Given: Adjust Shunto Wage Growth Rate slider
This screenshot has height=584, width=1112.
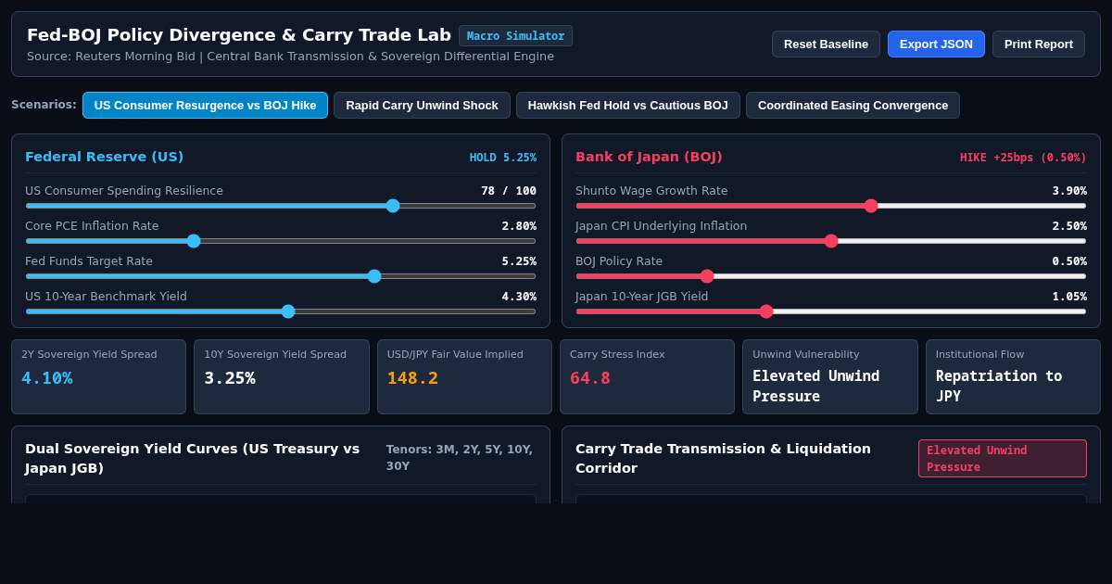Looking at the screenshot, I should [831, 206].
